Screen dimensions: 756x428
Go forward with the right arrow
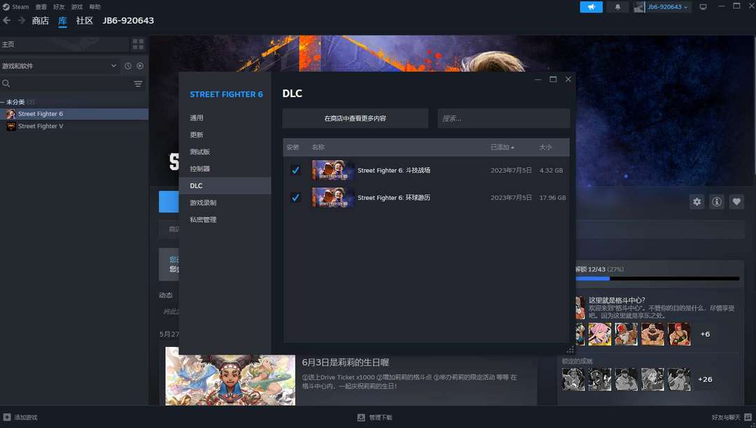tap(22, 20)
